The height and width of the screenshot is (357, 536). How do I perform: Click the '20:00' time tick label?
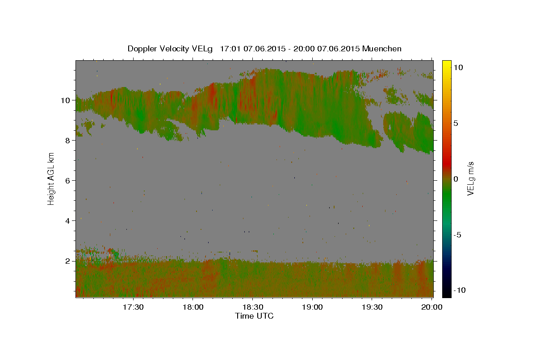coord(431,307)
